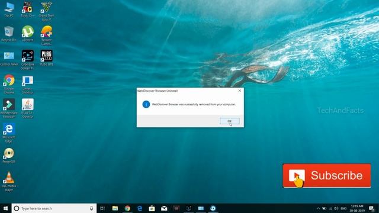Select the VLC media player shortcut
Screen dimensions: 379x213
tap(9, 182)
